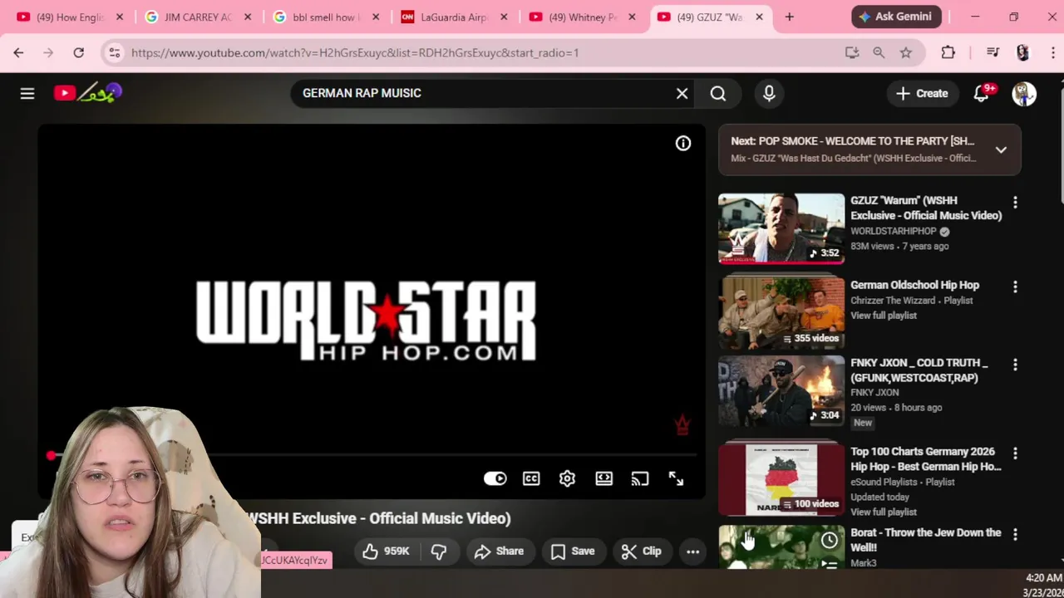Switch to bbl smell tab
This screenshot has width=1064, height=598.
tap(325, 17)
